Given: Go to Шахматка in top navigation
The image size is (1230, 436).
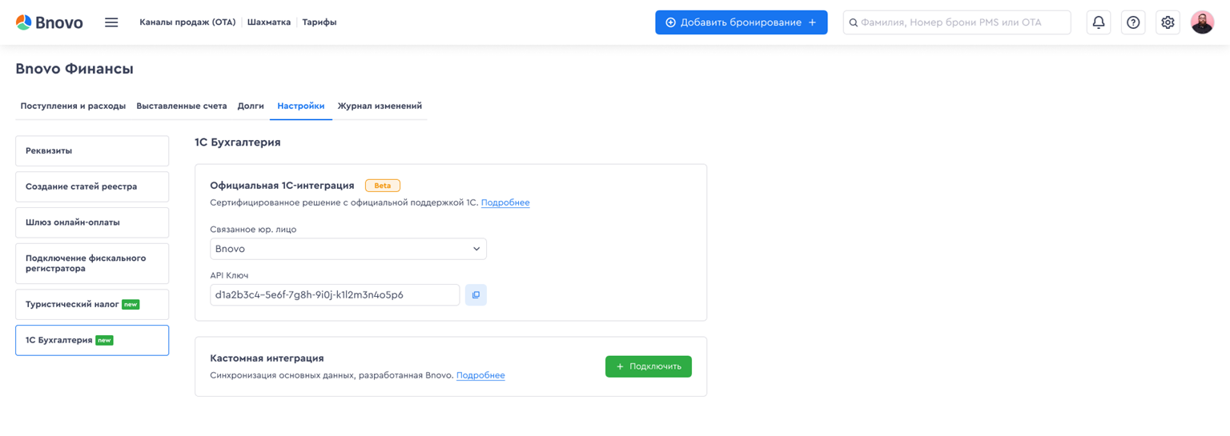Looking at the screenshot, I should point(269,22).
